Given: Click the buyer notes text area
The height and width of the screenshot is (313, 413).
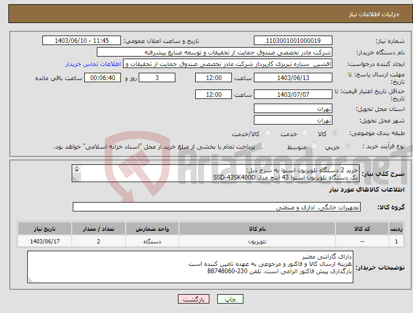Looking at the screenshot, I should [x=190, y=267].
